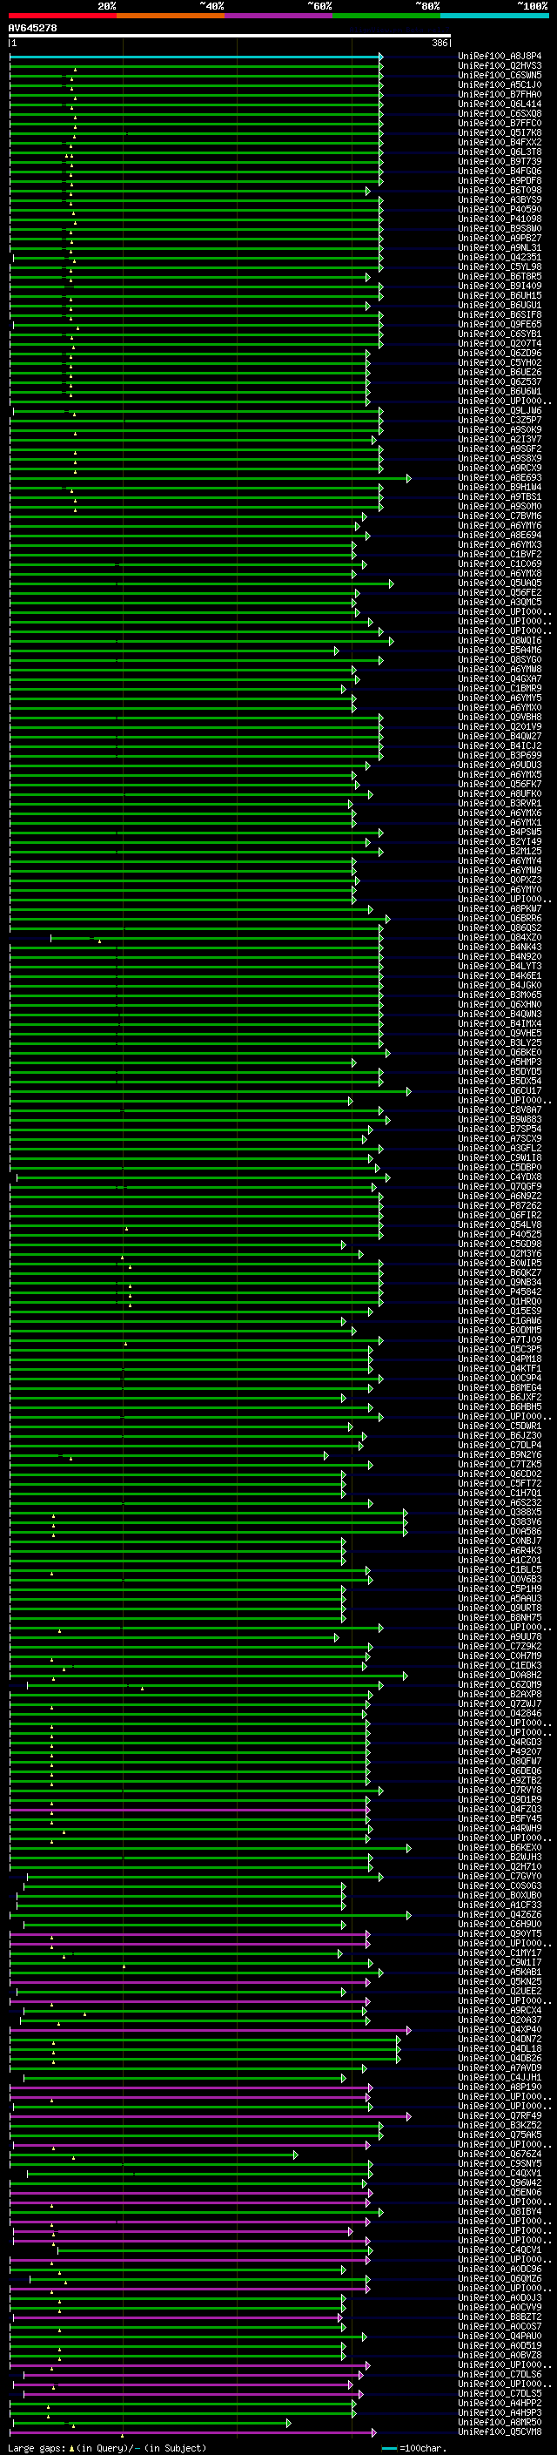Image resolution: width=557 pixels, height=2455 pixels.
Task: Click the green ~80% legend segment
Action: [386, 16]
